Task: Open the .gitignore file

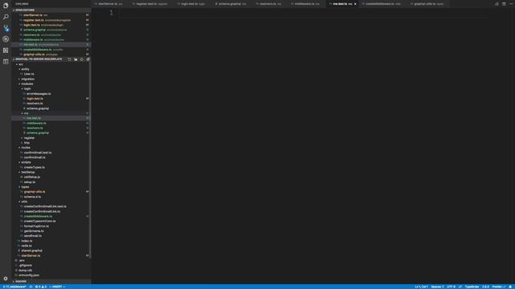Action: coord(25,266)
